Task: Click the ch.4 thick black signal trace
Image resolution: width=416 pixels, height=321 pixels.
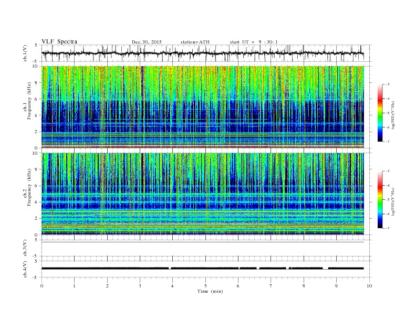Action: point(203,269)
